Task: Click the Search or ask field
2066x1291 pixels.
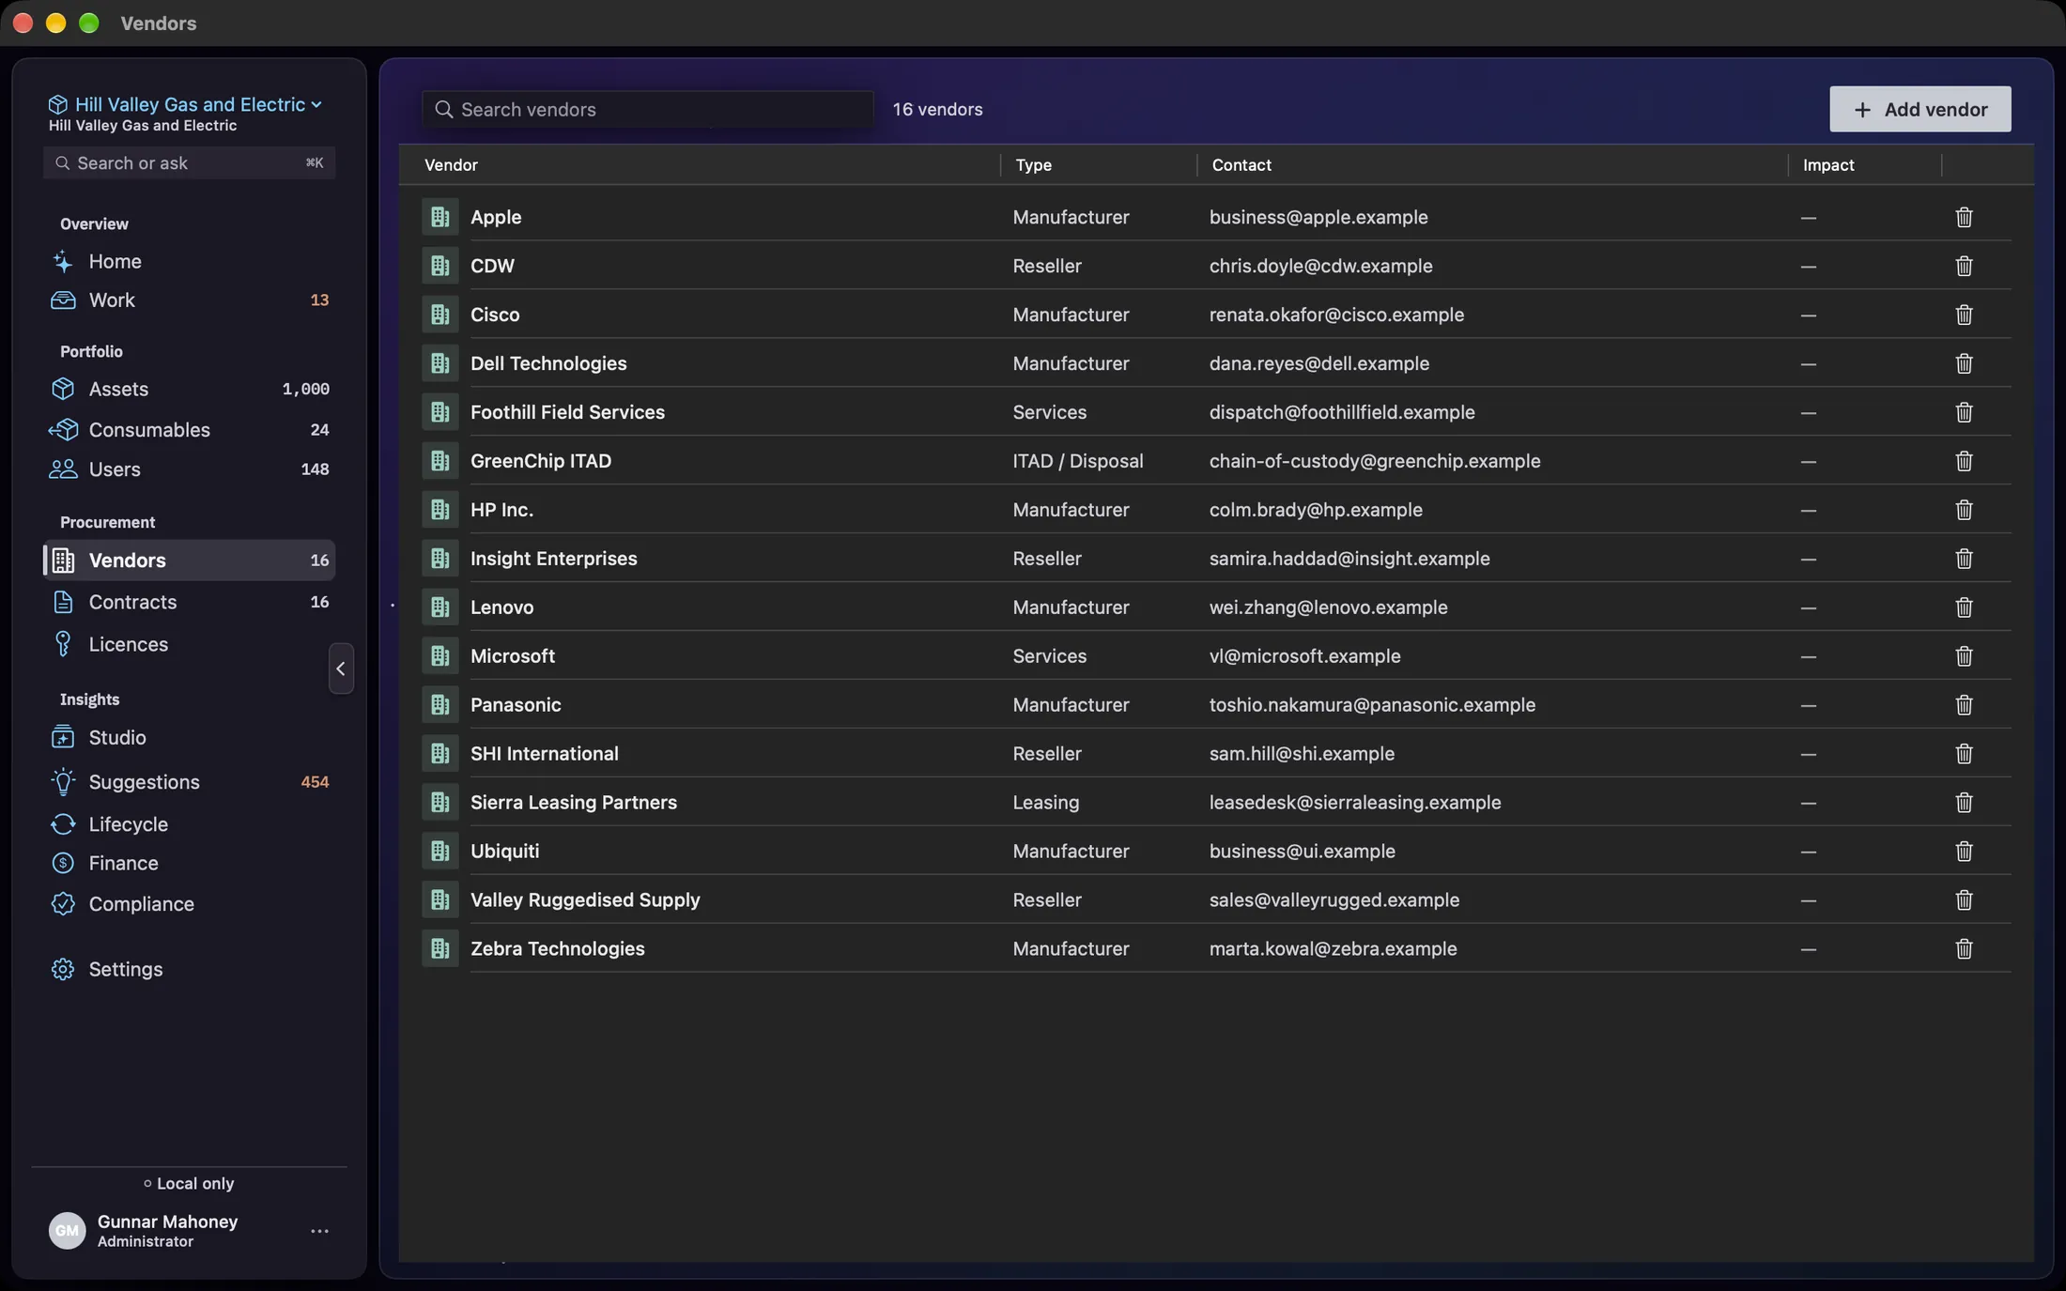Action: [x=189, y=163]
